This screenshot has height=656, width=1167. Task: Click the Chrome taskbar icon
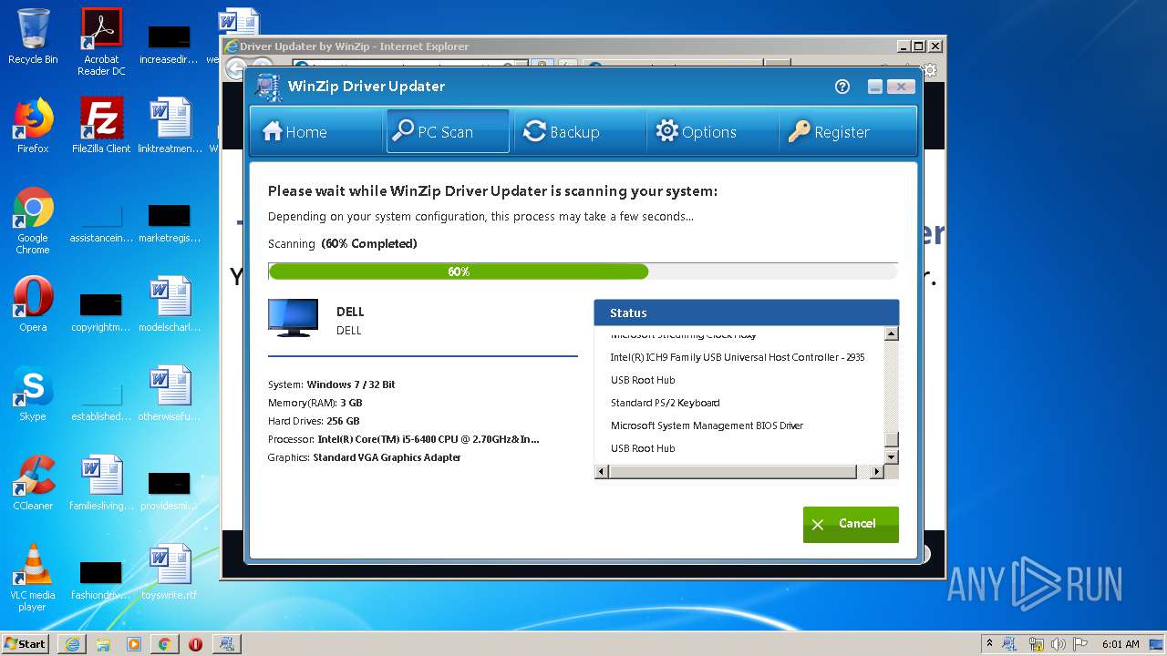click(165, 644)
